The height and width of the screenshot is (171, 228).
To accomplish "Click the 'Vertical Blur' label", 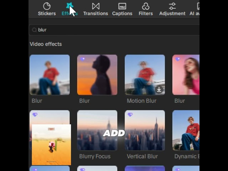I will coord(142,156).
